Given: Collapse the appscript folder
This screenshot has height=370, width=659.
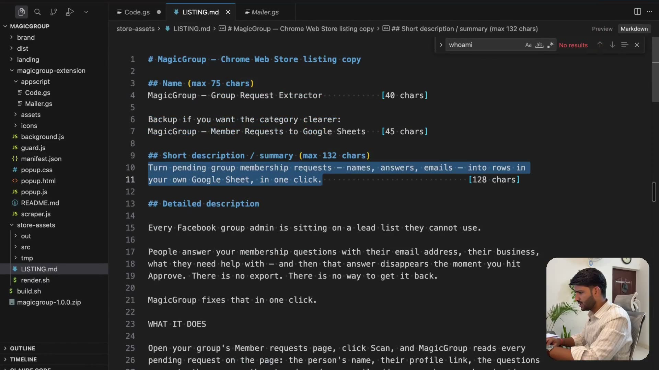Looking at the screenshot, I should [35, 82].
